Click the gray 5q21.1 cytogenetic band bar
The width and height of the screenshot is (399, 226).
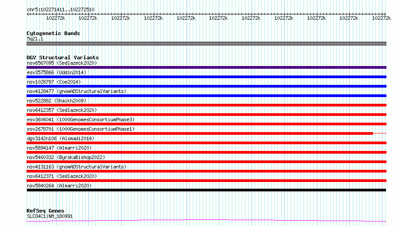pyautogui.click(x=206, y=44)
